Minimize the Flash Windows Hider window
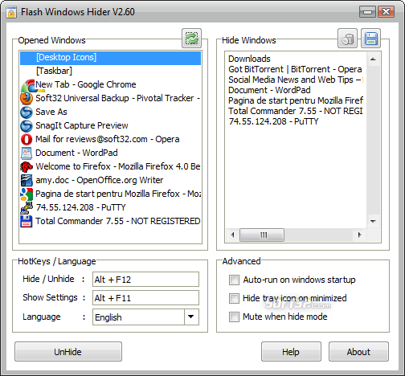This screenshot has height=376, width=405. tap(367, 12)
